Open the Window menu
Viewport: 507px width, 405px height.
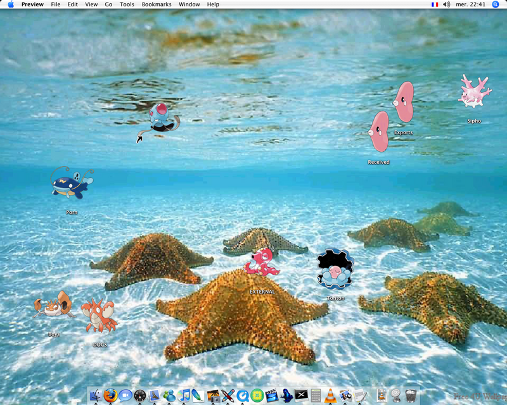(x=189, y=4)
